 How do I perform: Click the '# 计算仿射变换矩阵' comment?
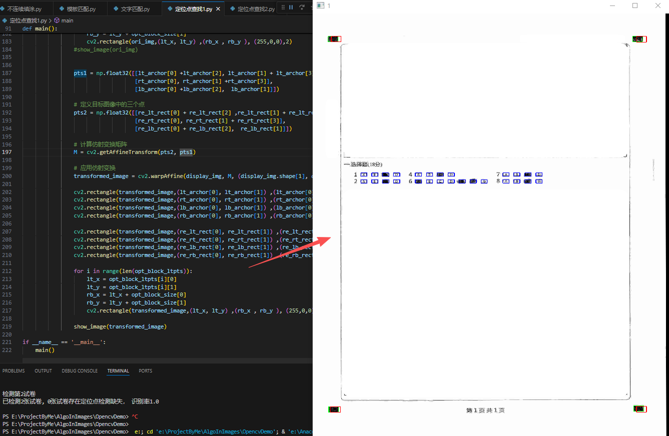tap(100, 144)
